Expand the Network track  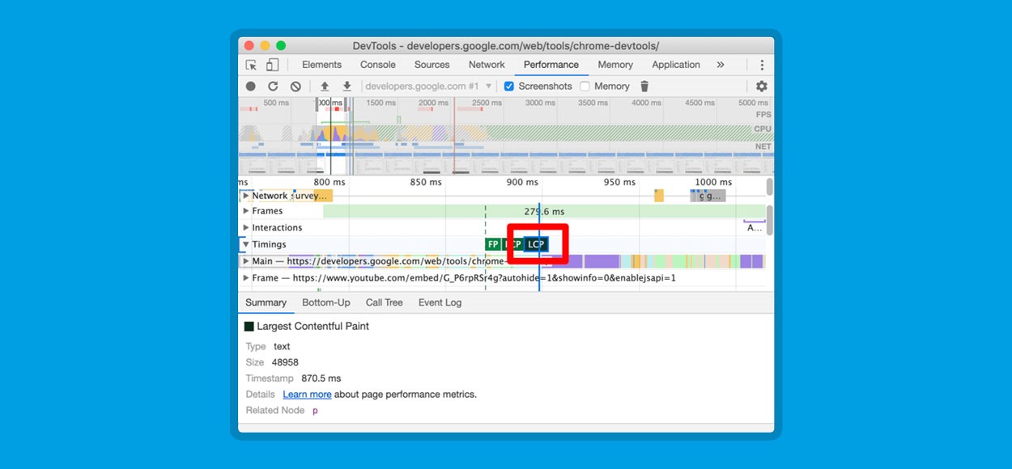click(246, 196)
